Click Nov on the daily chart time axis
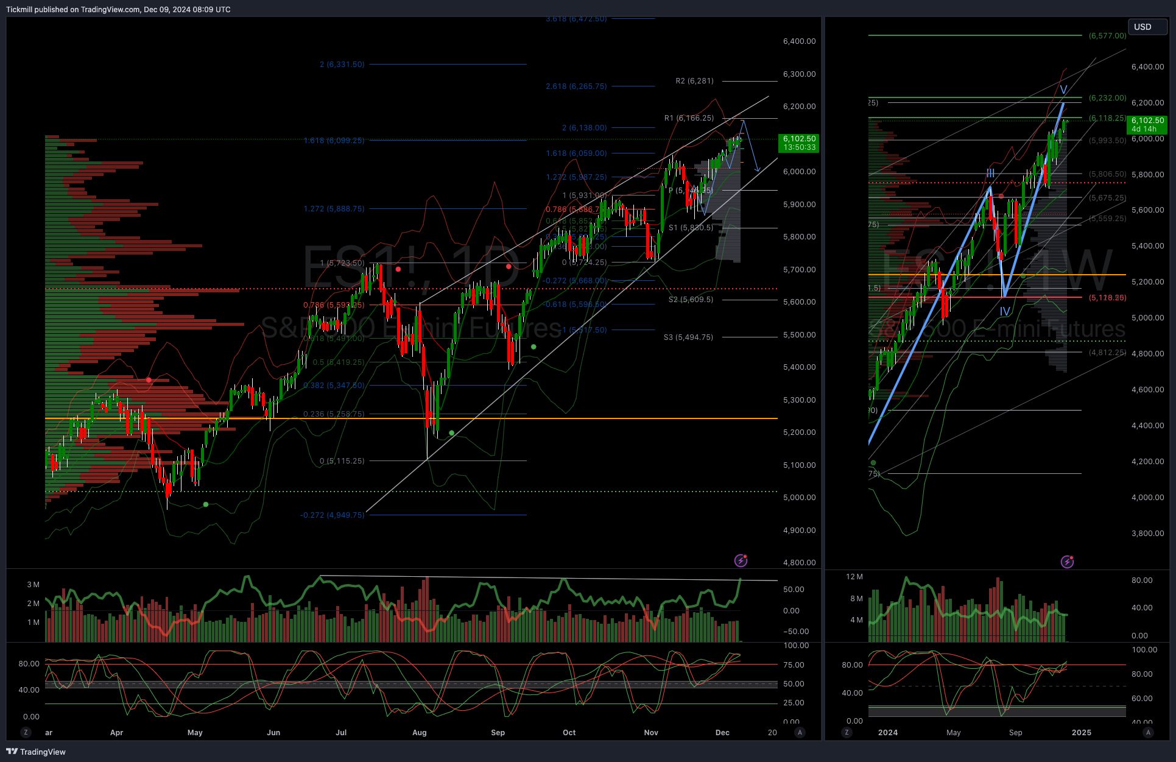The width and height of the screenshot is (1176, 762). [x=651, y=732]
